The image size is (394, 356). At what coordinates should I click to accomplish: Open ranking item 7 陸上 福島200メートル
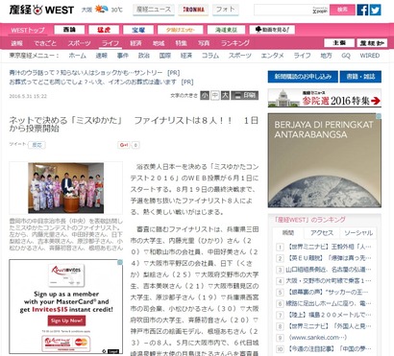click(x=329, y=315)
